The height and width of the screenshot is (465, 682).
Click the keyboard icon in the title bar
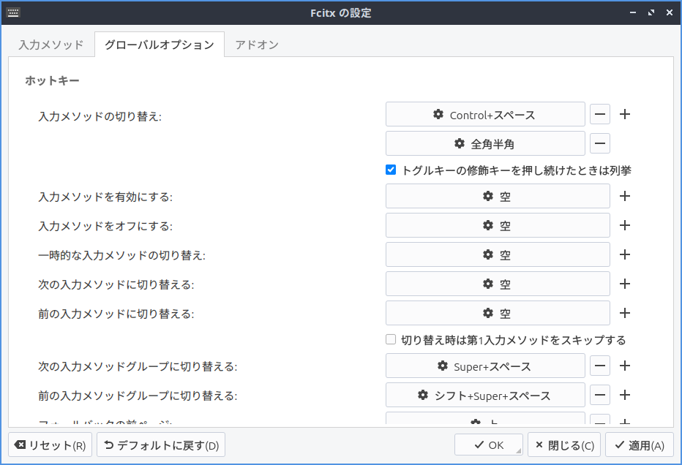13,12
